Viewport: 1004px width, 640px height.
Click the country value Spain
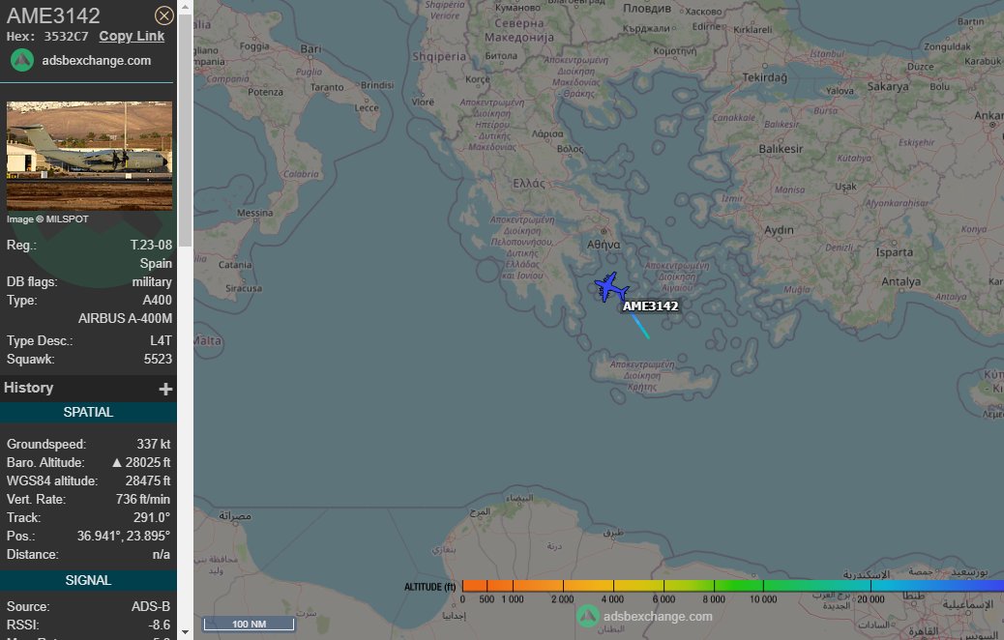click(x=156, y=264)
